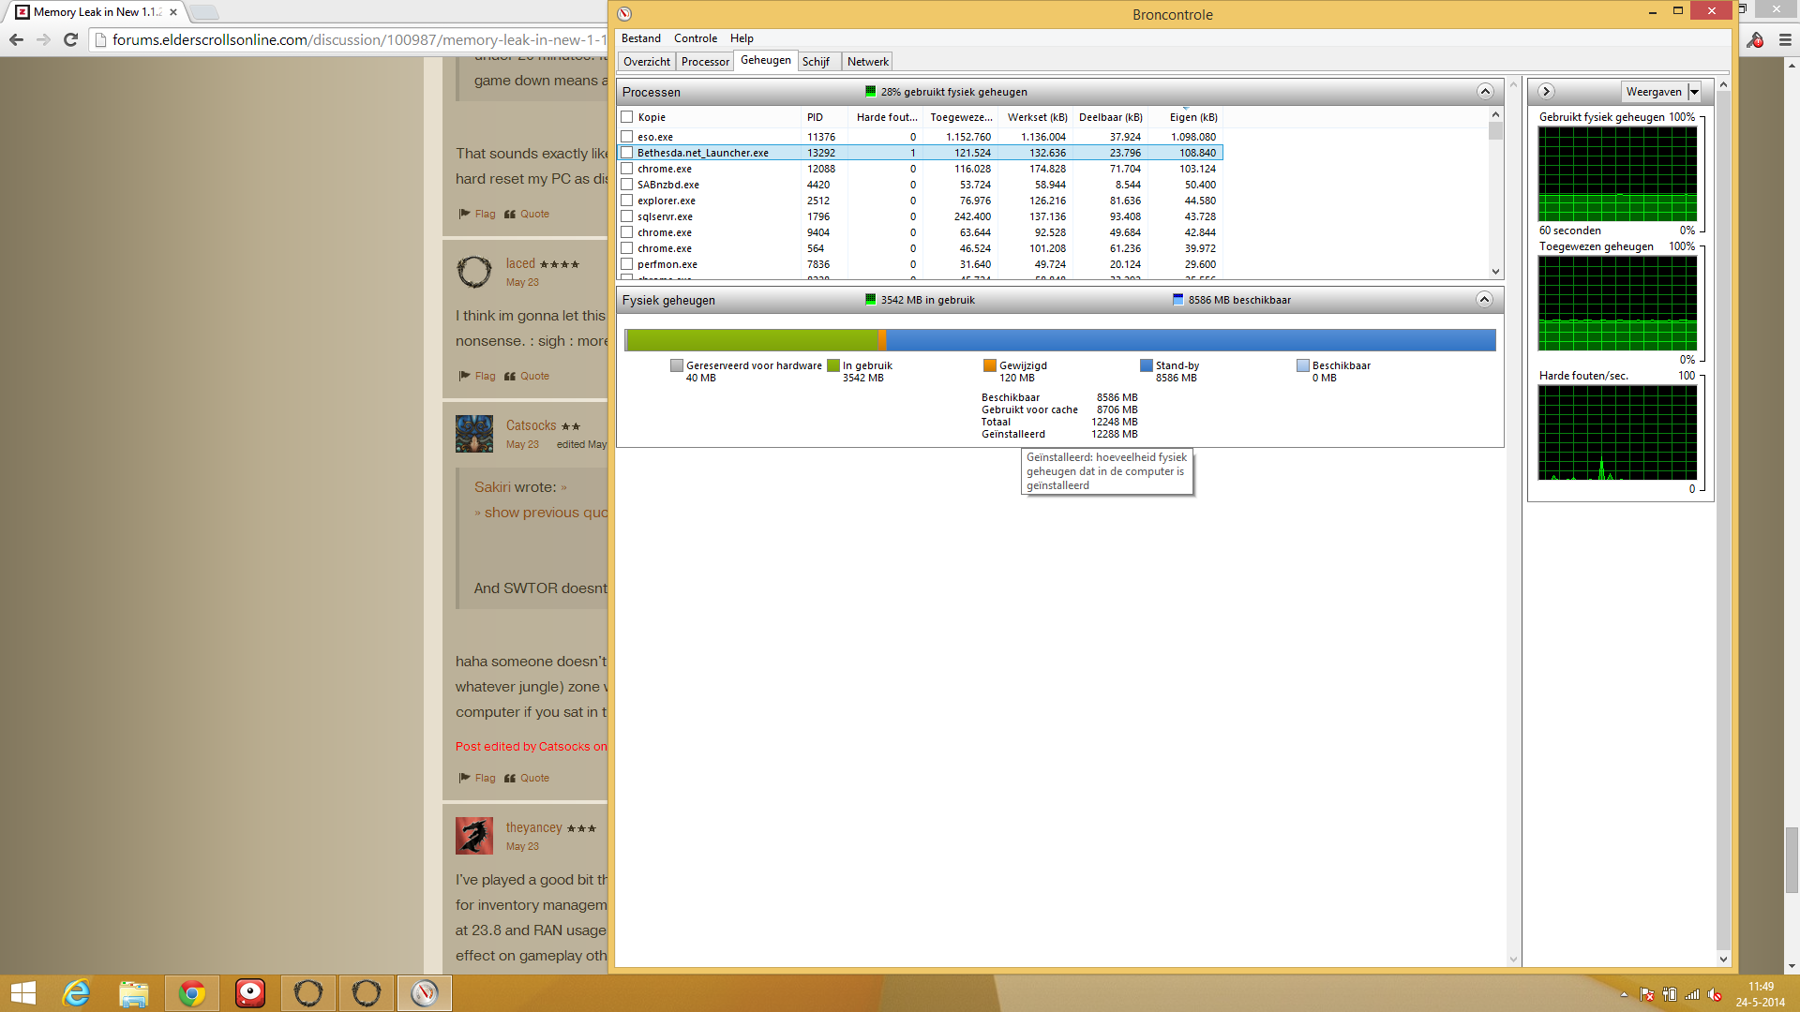Image resolution: width=1800 pixels, height=1012 pixels.
Task: Check Bethesda.net_Launcher.exe checkbox
Action: point(627,153)
